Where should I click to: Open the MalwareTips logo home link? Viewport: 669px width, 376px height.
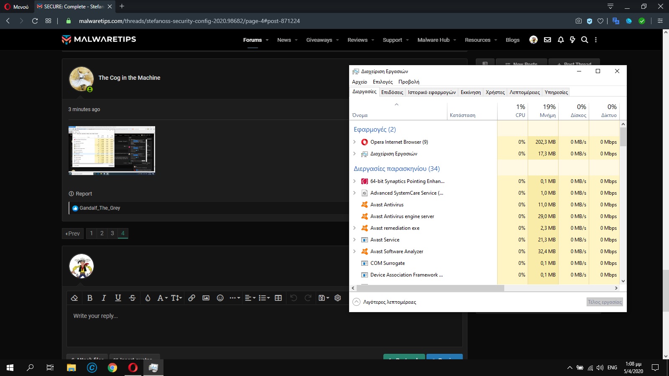click(99, 39)
